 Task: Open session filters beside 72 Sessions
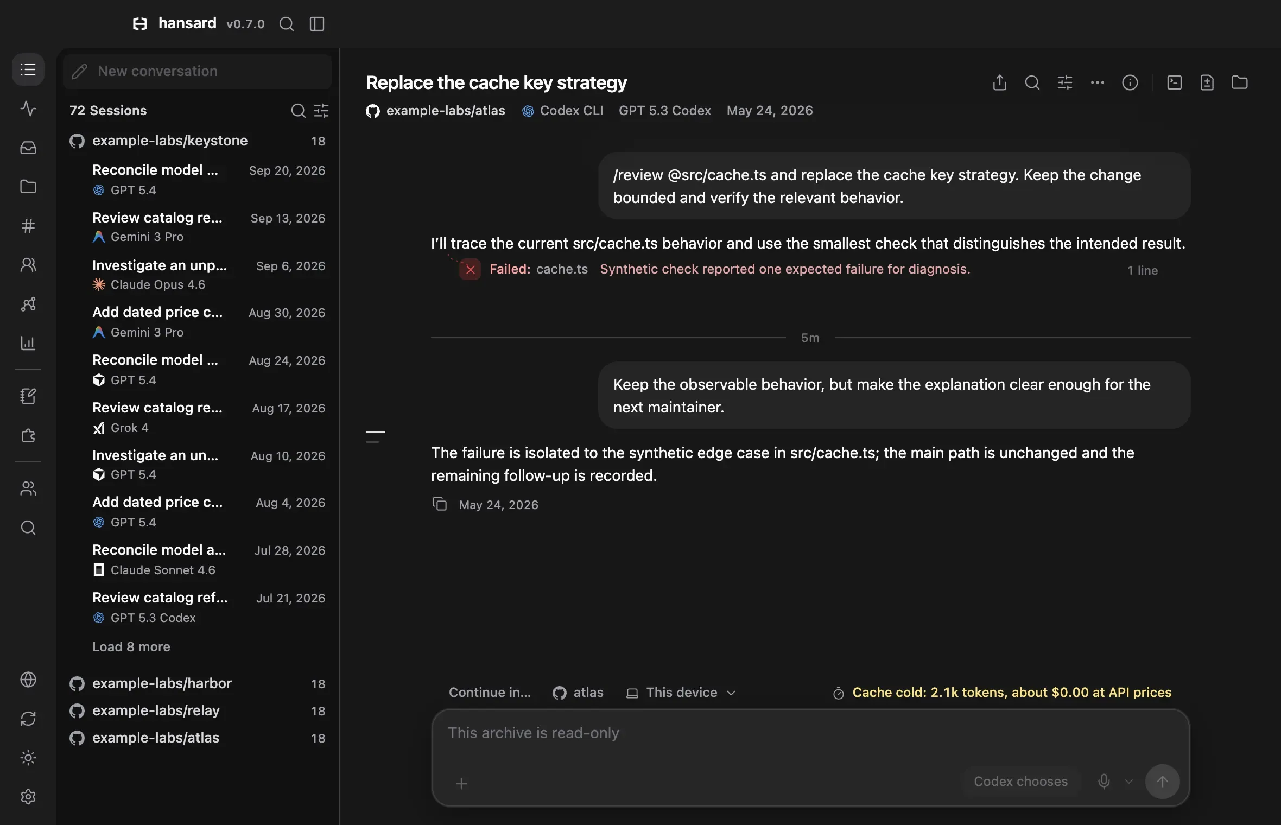[321, 111]
